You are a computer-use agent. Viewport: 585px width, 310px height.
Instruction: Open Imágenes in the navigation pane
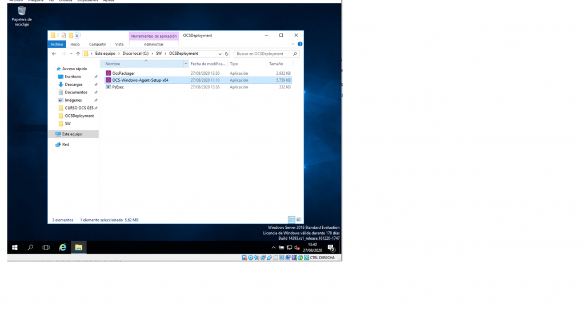click(x=73, y=100)
